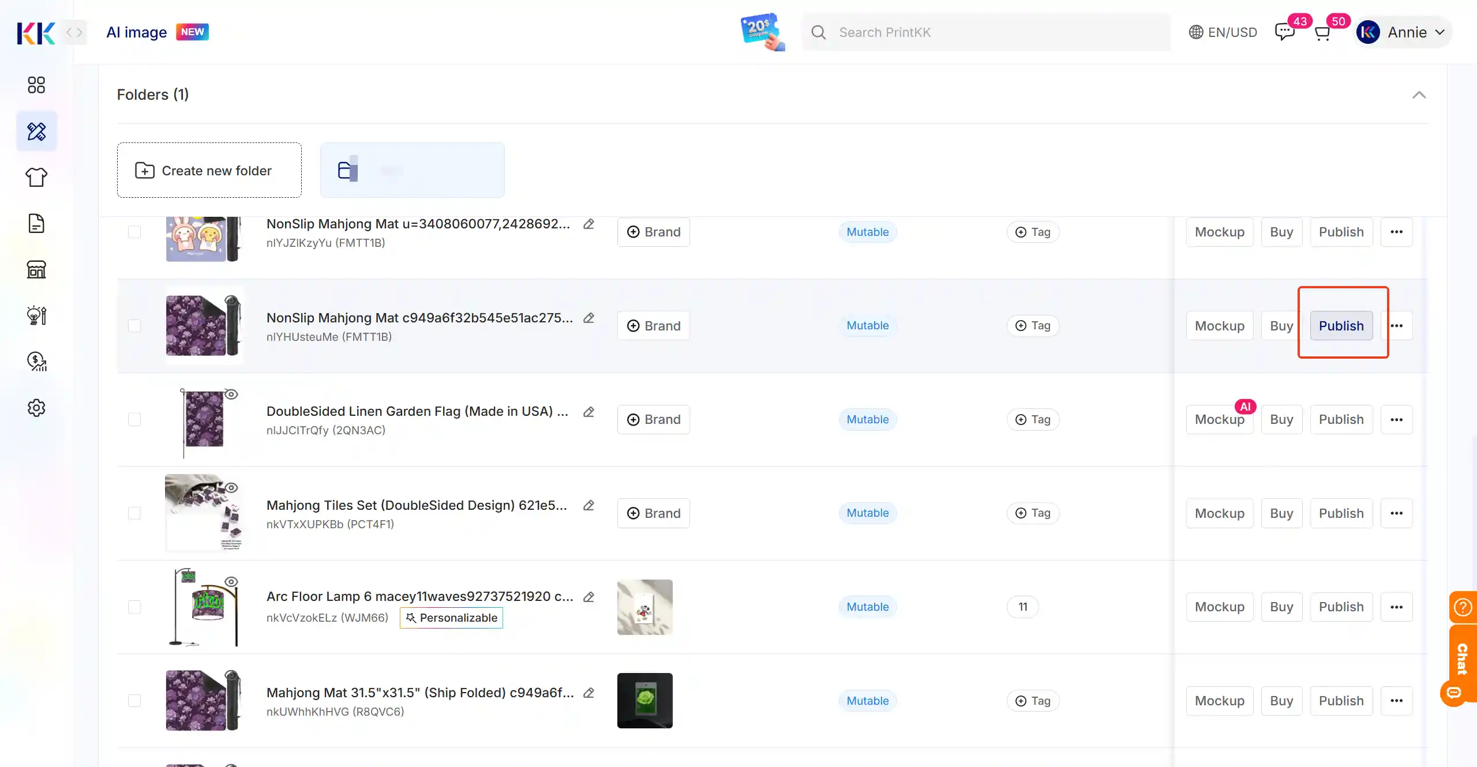Screen dimensions: 1477x767
Task: Select checkbox for DoubleSided Linen Garden Flag
Action: click(x=134, y=419)
